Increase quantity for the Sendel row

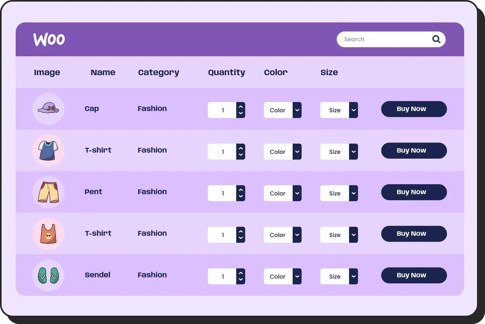pos(241,273)
